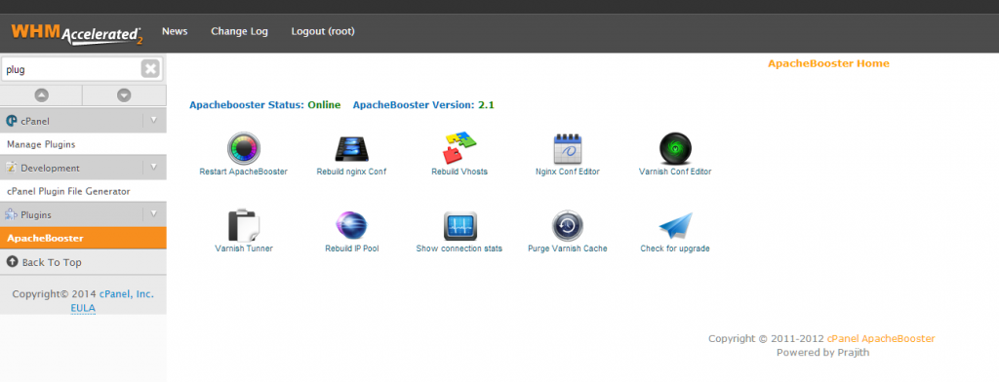Open the Change Log menu item

pyautogui.click(x=240, y=31)
